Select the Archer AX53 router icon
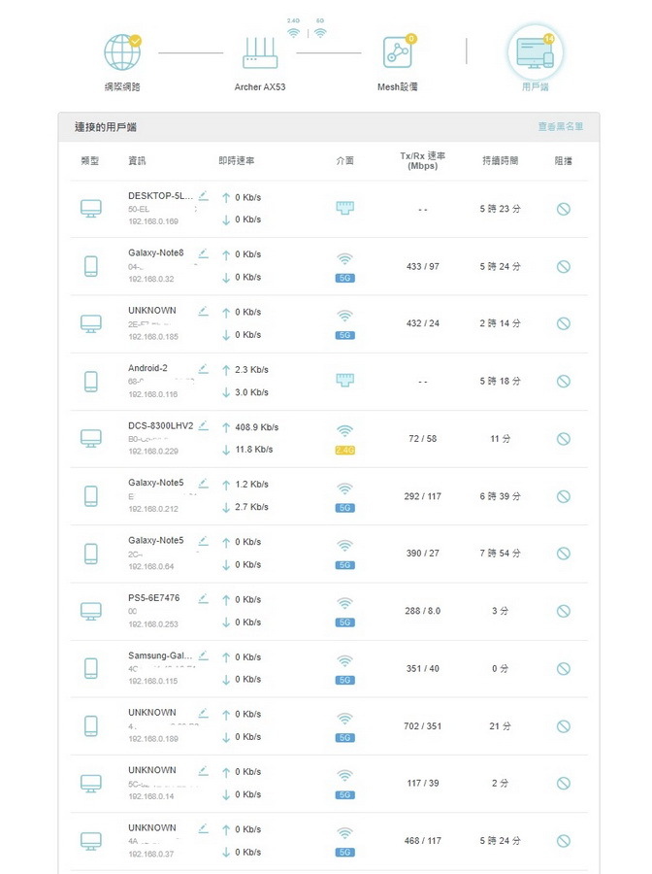Screen dimensions: 652x874 [260, 52]
